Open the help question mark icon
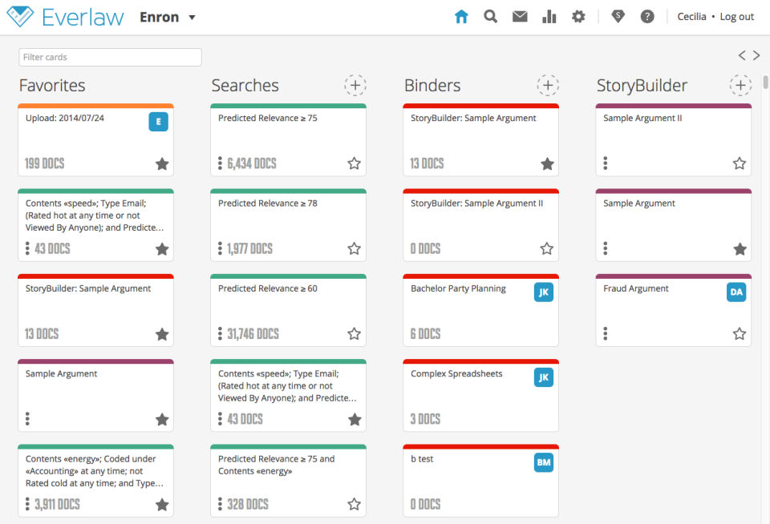This screenshot has height=524, width=770. click(647, 17)
